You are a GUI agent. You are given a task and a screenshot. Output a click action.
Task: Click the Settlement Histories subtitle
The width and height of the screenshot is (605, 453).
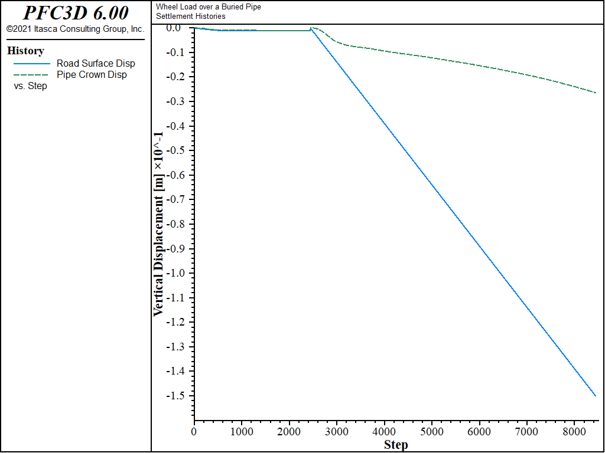click(191, 17)
